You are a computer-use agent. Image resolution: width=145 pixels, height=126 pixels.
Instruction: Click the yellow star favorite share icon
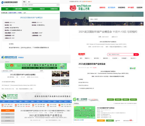[x=131, y=68]
